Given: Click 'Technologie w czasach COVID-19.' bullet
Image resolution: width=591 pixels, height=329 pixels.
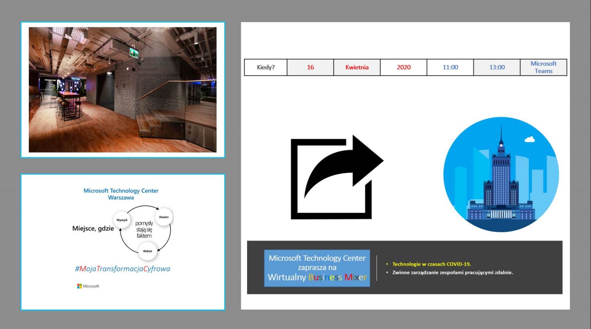Looking at the screenshot, I should click(x=431, y=264).
